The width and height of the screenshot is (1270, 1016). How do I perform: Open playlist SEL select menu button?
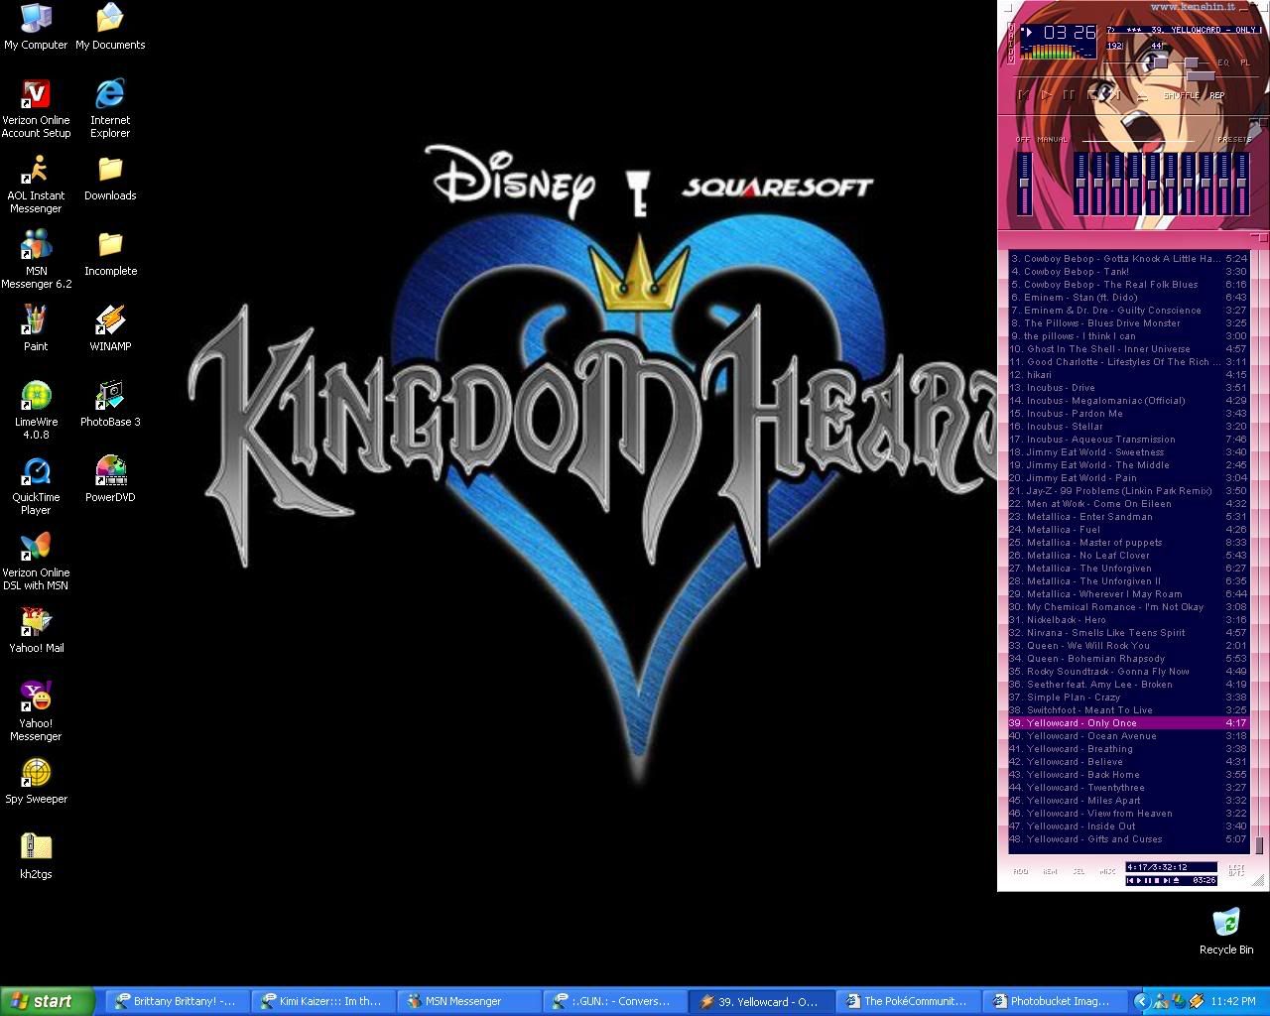pyautogui.click(x=1079, y=872)
